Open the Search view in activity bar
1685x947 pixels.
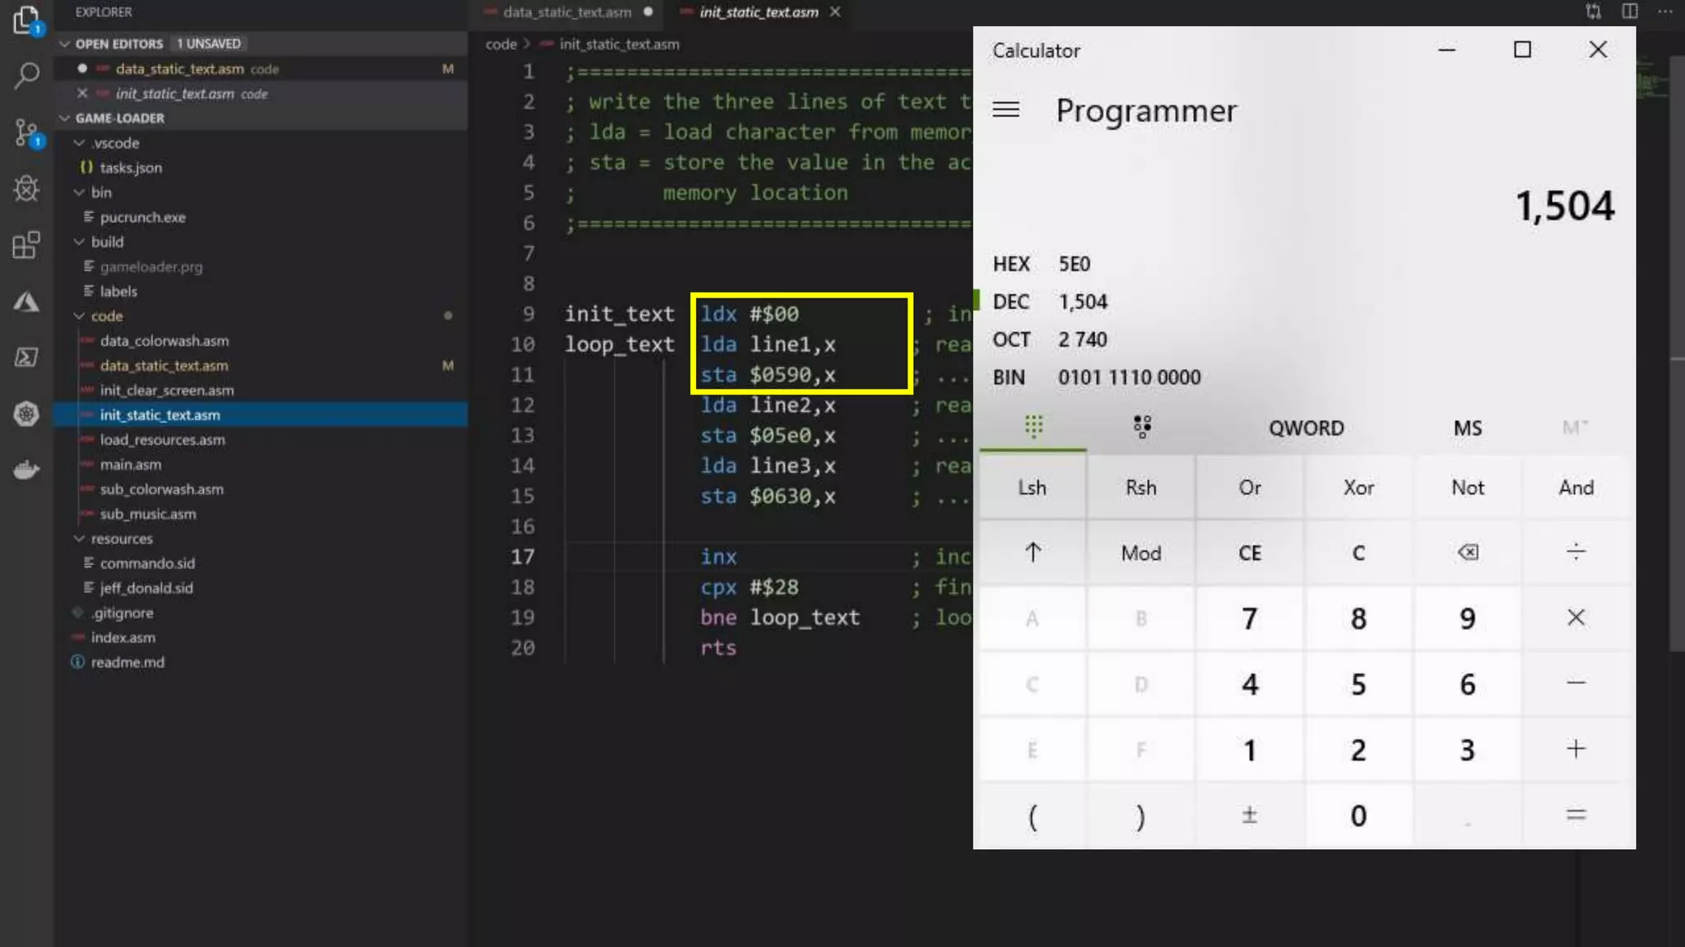tap(26, 76)
